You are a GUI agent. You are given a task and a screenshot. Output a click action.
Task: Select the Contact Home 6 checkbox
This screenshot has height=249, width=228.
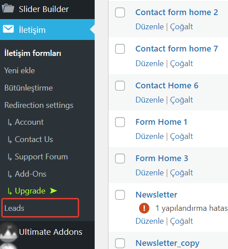(120, 86)
